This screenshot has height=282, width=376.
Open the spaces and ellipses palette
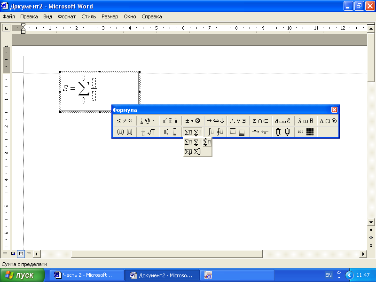point(148,121)
